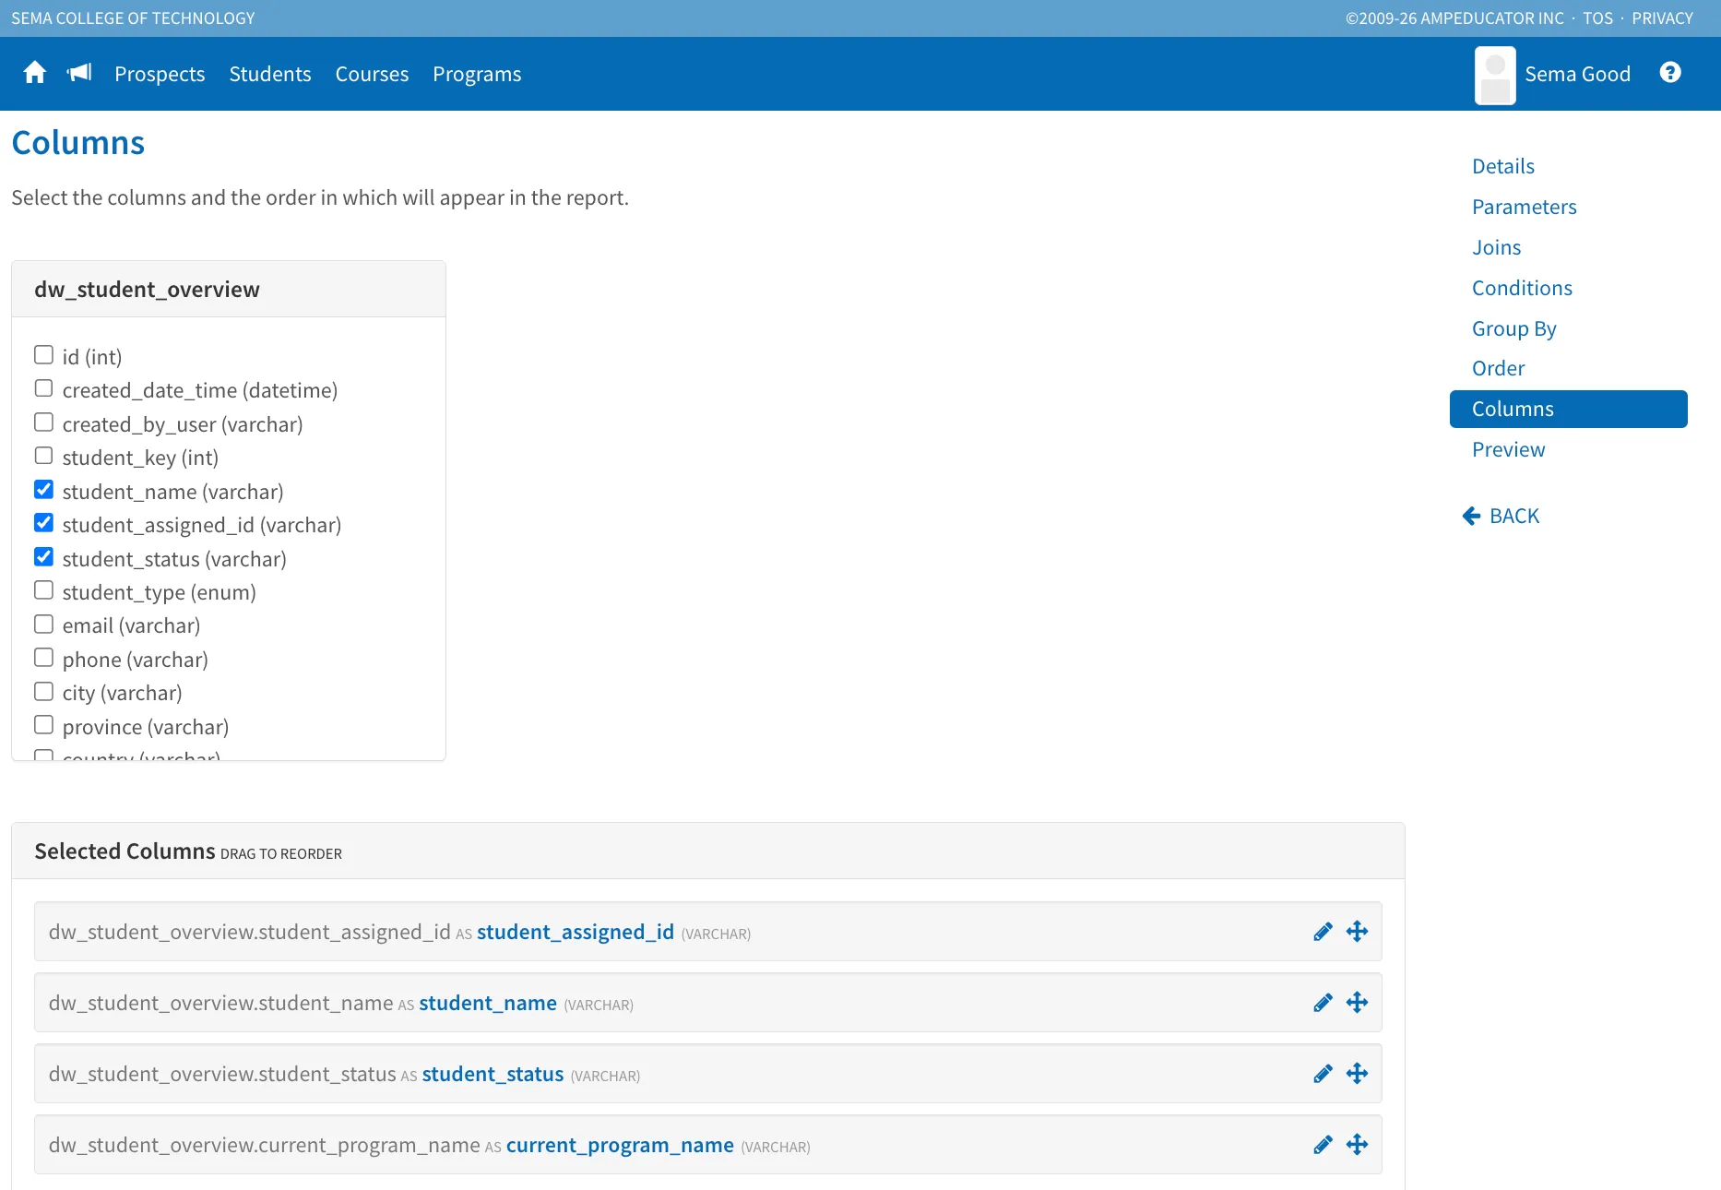This screenshot has height=1190, width=1721.
Task: Open the Order section
Action: pyautogui.click(x=1499, y=368)
